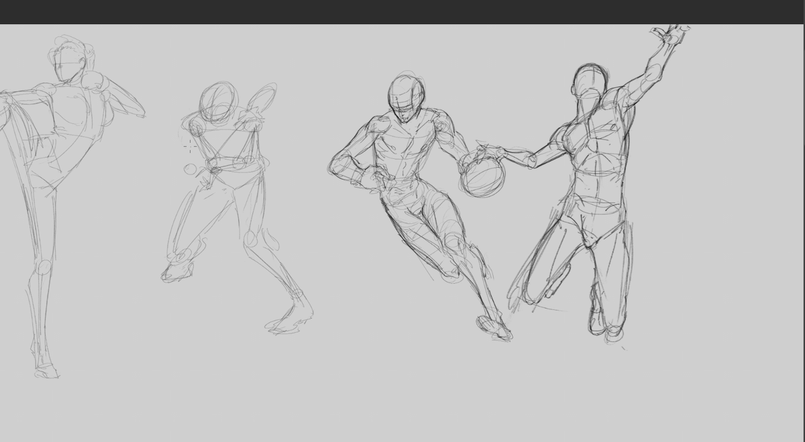The image size is (805, 442).
Task: Click the raised hand of the jumping figure
Action: point(669,34)
